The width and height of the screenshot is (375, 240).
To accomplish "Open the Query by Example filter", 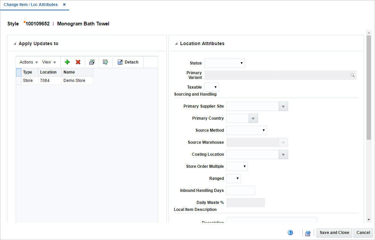I will [105, 62].
